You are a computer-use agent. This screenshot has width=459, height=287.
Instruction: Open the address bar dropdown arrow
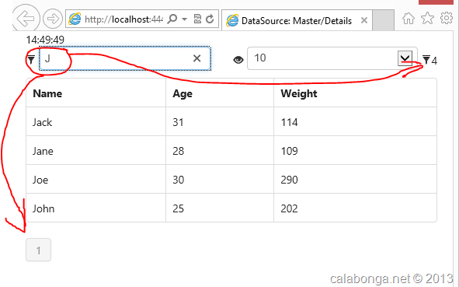(x=184, y=19)
